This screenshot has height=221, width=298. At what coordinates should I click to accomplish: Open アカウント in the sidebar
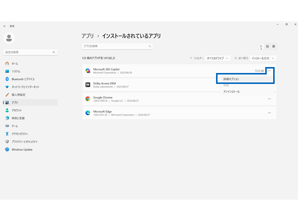30,110
